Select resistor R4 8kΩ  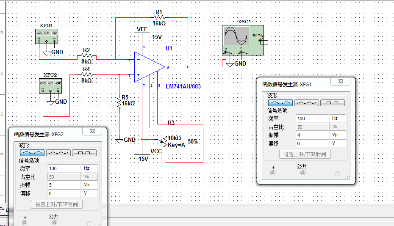click(87, 74)
